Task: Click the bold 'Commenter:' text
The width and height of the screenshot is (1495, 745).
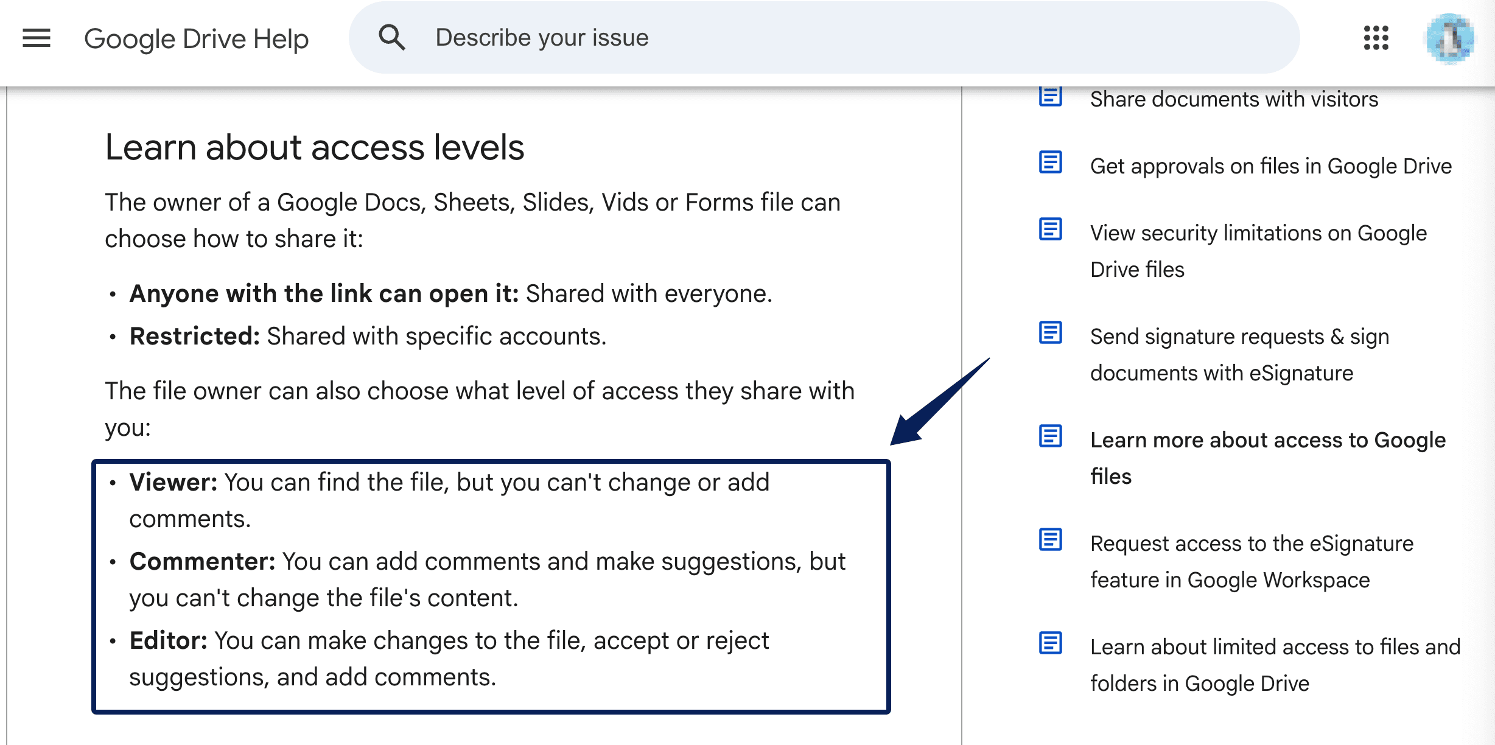Action: pos(203,561)
